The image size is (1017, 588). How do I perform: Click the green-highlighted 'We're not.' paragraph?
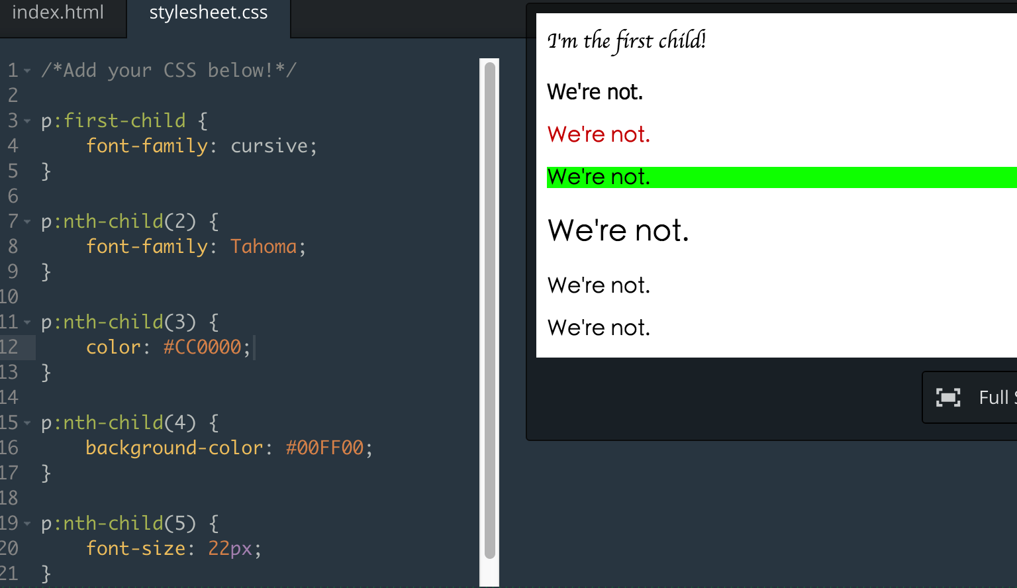tap(781, 177)
